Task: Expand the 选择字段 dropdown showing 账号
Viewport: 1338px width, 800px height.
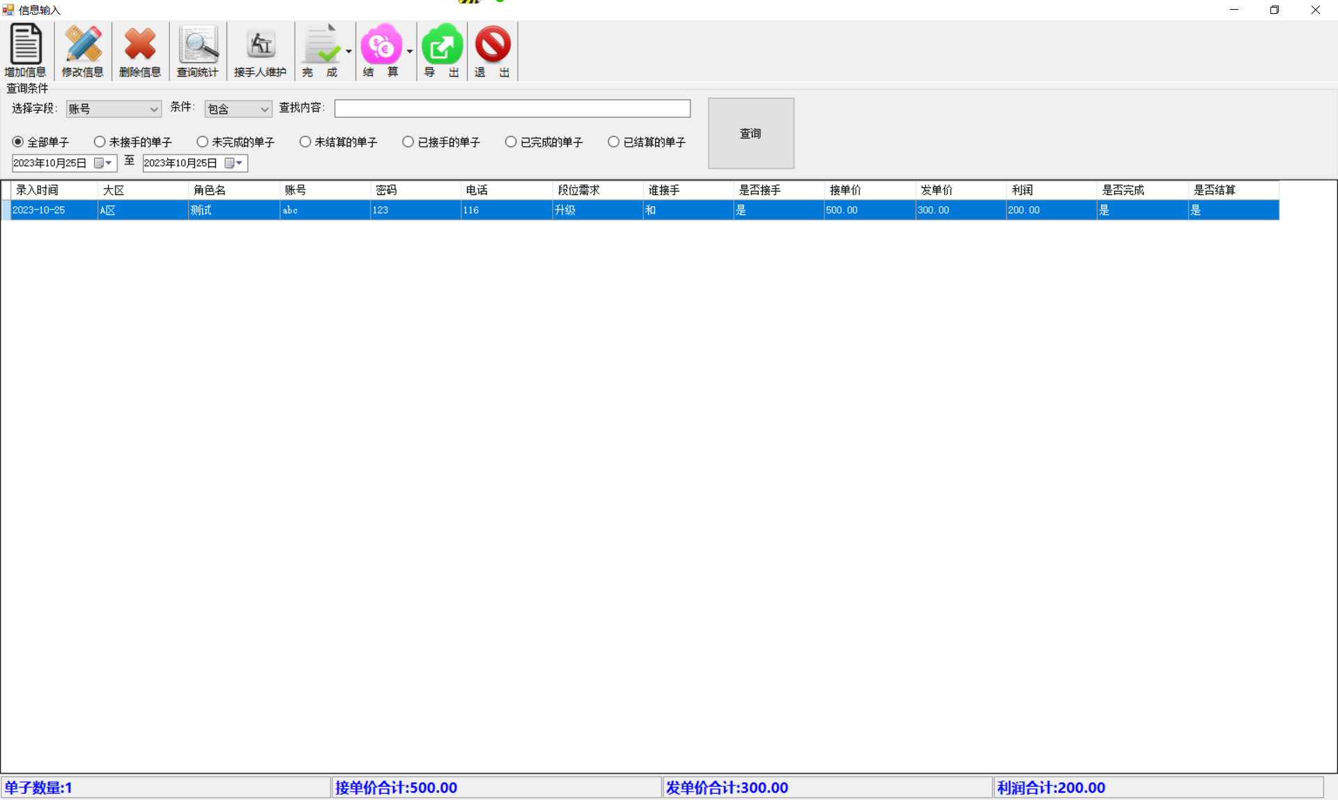Action: [x=153, y=109]
